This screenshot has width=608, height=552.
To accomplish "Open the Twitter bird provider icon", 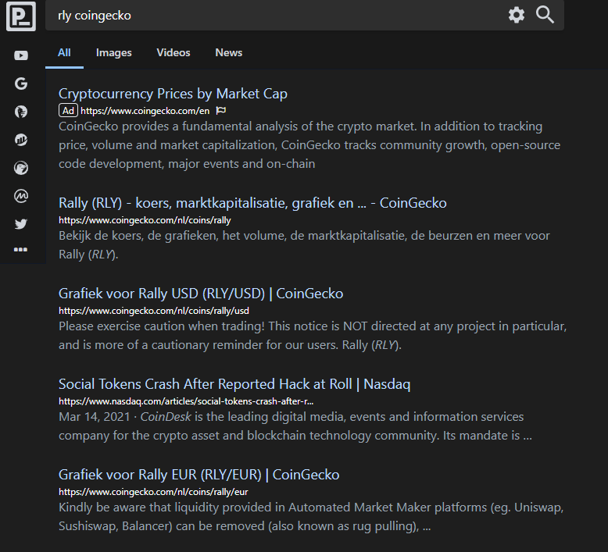I will 21,224.
